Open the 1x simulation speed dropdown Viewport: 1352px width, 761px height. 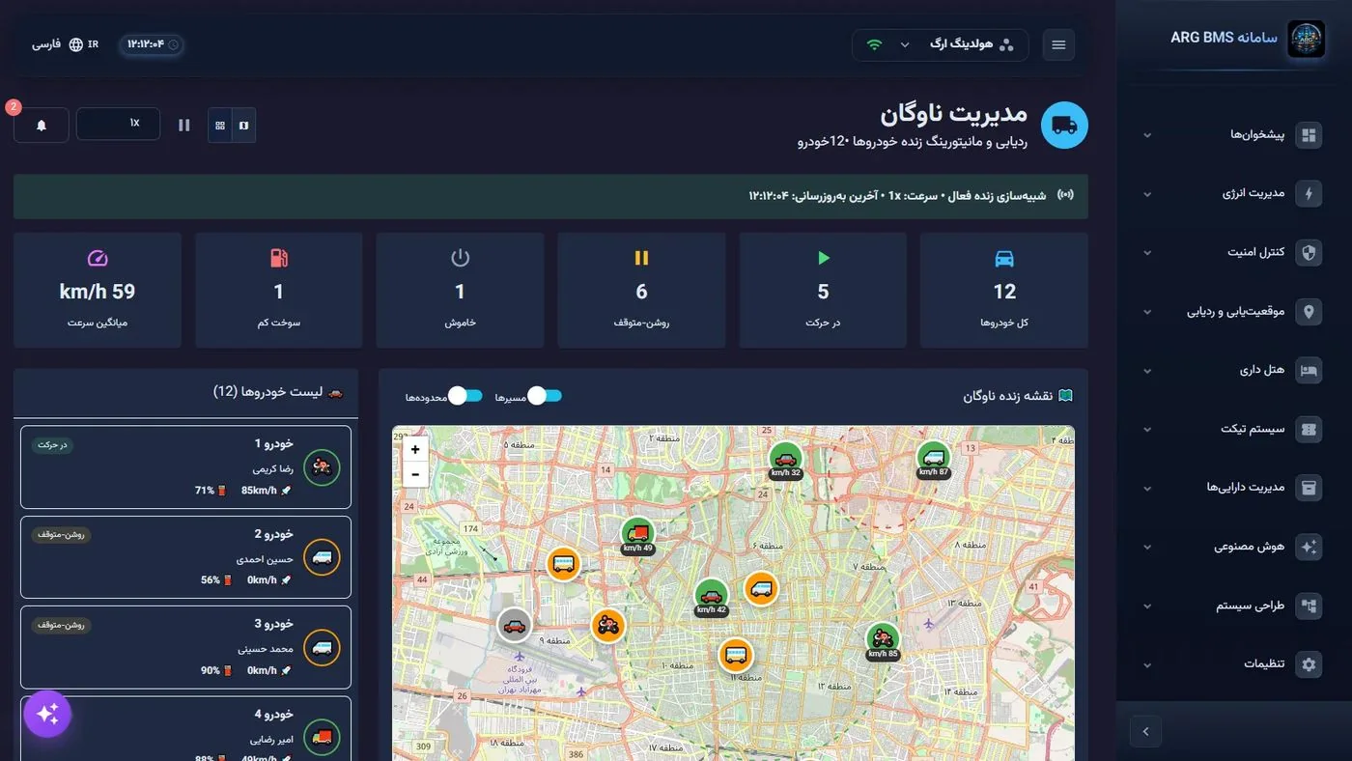click(118, 124)
